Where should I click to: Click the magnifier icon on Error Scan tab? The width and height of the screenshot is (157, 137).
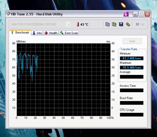[62, 33]
